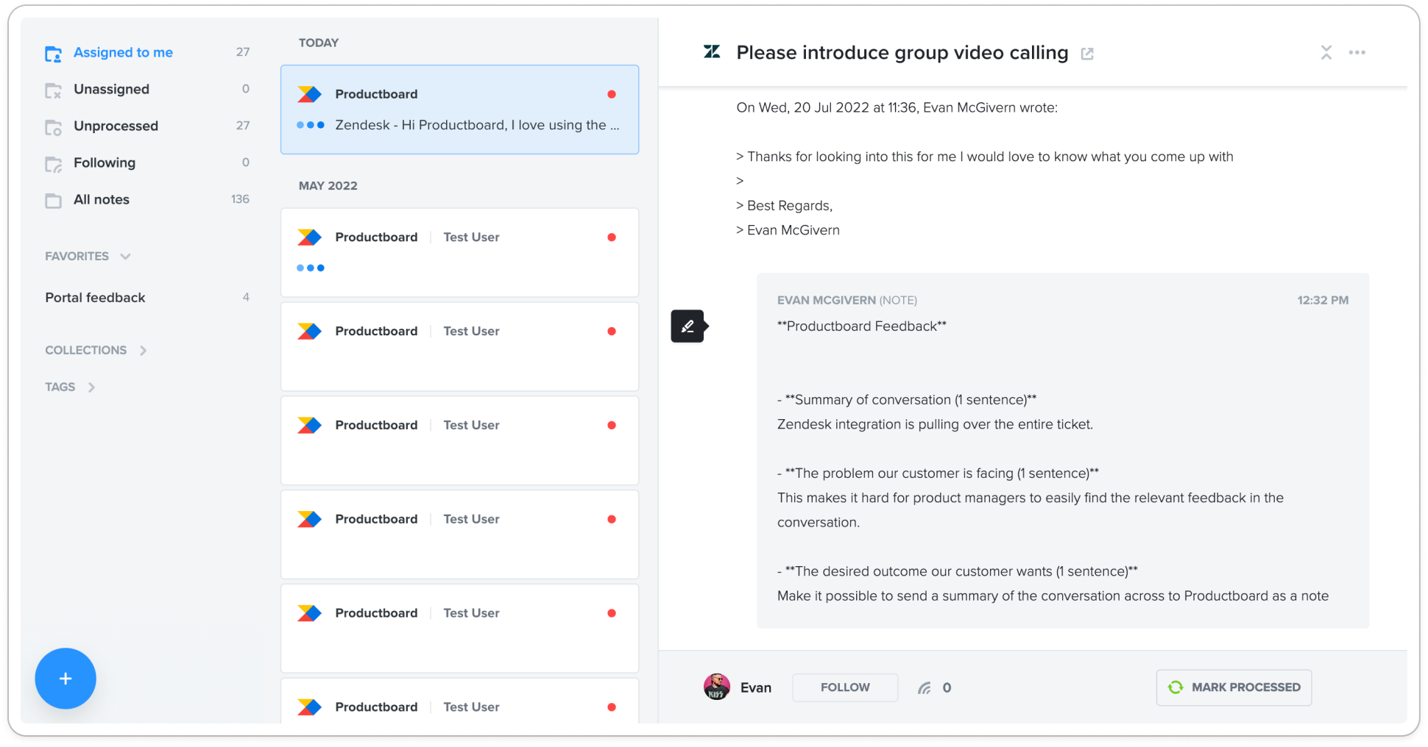Image resolution: width=1428 pixels, height=747 pixels.
Task: Click the Unprocessed folder icon
Action: pos(53,127)
